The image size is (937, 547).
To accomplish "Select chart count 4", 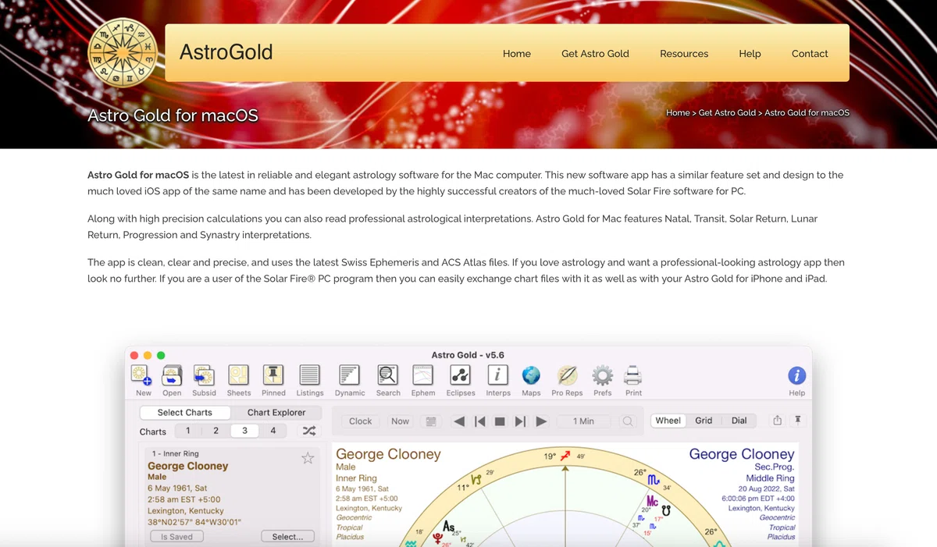I will click(273, 431).
